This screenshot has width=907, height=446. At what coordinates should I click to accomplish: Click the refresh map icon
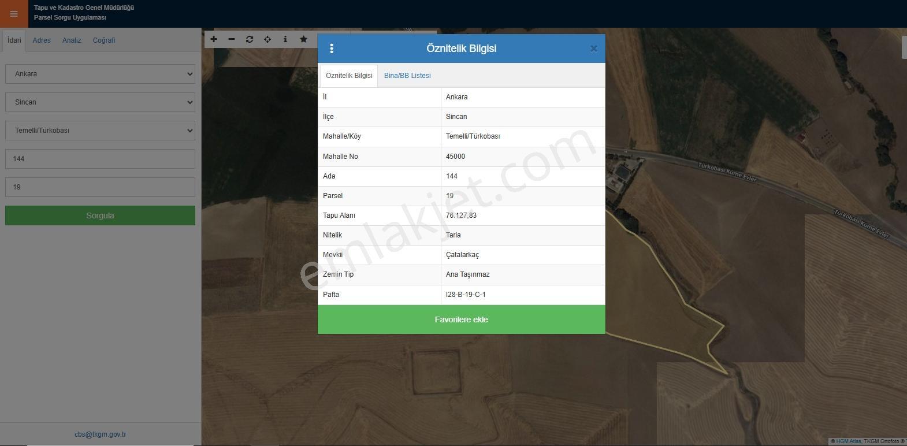[250, 39]
